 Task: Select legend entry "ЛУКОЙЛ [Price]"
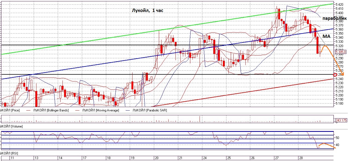tap(10, 110)
